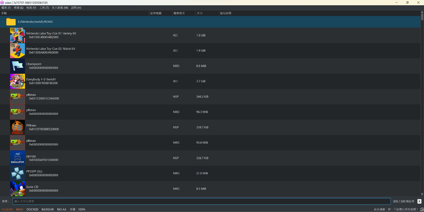Select ppsspp PSP Simulator icon
This screenshot has width=424, height=212.
click(x=17, y=158)
